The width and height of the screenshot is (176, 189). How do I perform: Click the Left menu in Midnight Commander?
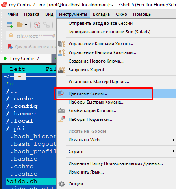click(x=17, y=69)
